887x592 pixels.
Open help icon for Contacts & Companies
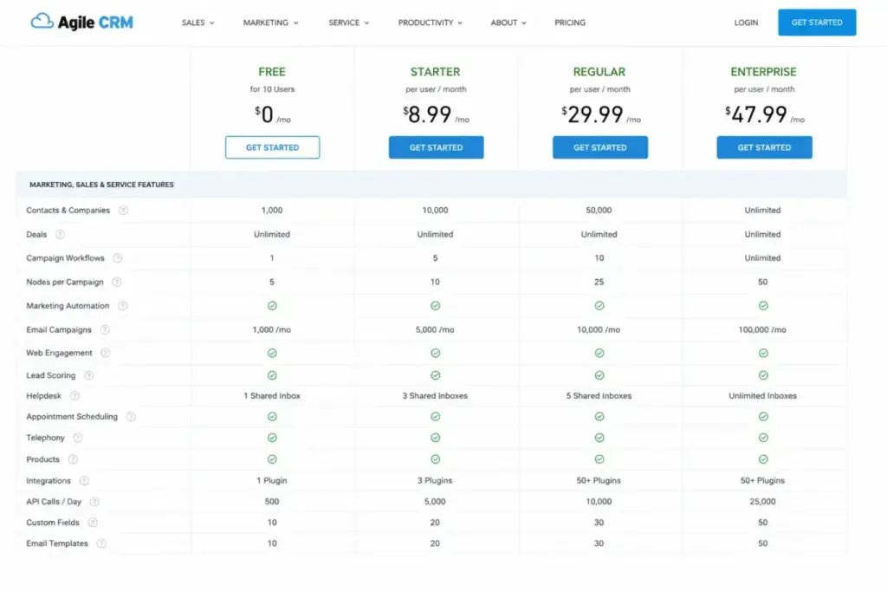(123, 210)
